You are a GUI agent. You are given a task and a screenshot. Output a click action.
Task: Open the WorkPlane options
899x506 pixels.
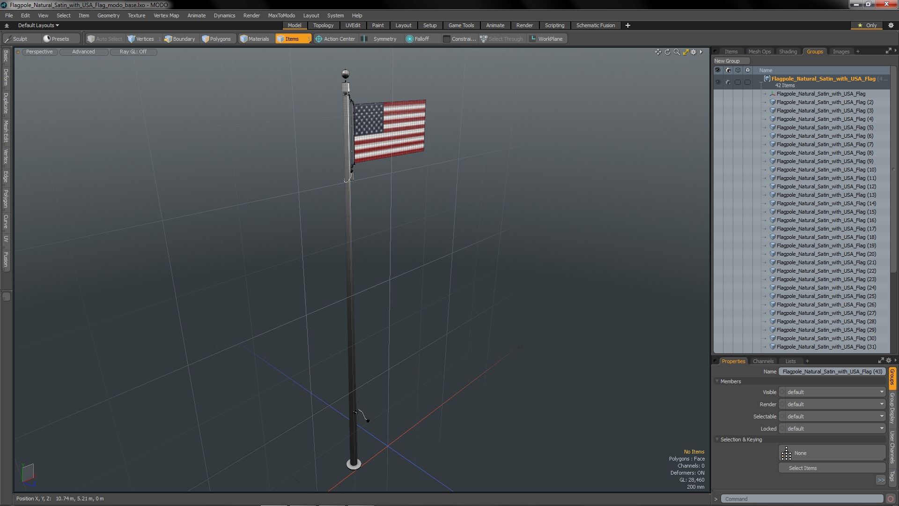[546, 39]
